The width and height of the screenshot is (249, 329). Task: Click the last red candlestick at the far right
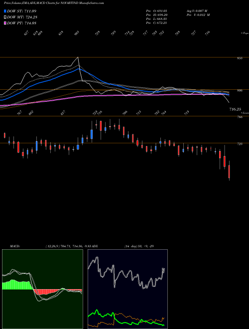pos(229,171)
